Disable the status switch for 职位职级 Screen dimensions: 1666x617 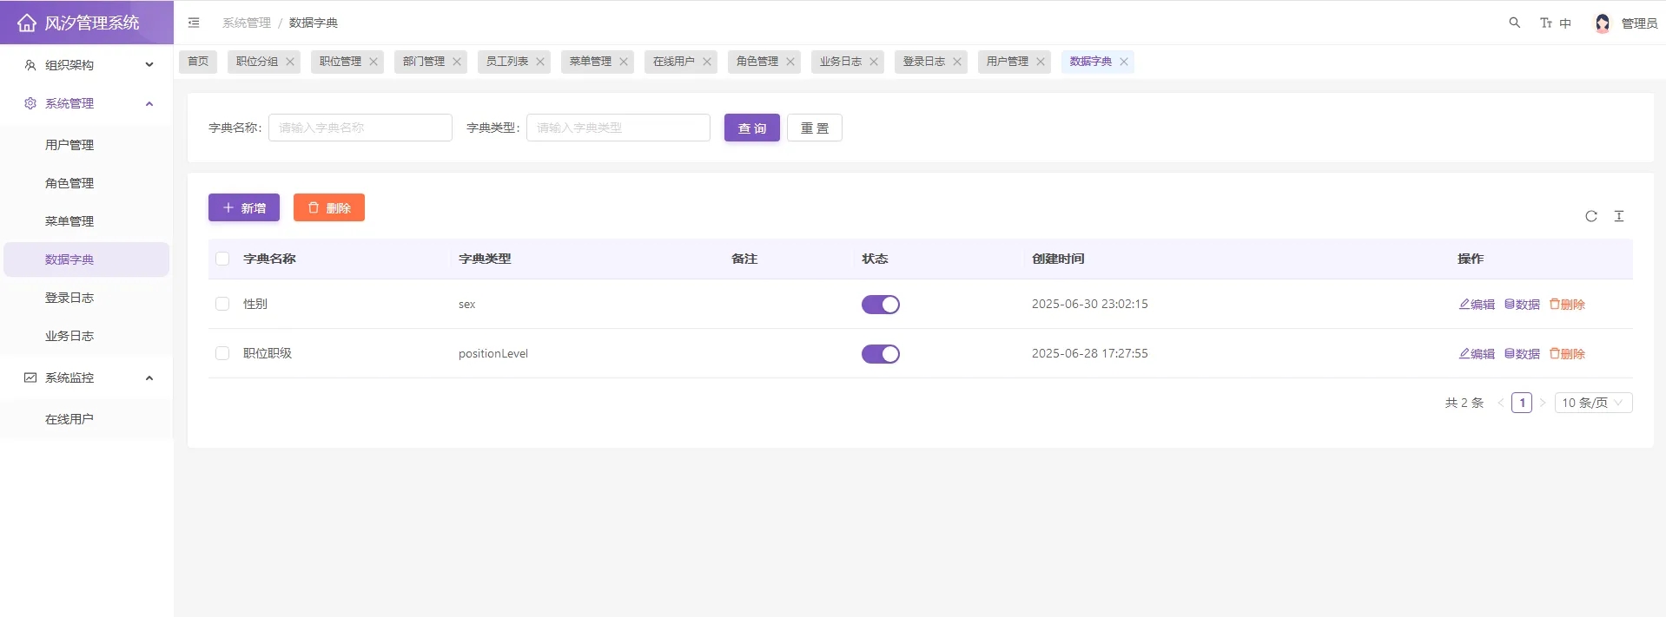pyautogui.click(x=880, y=354)
